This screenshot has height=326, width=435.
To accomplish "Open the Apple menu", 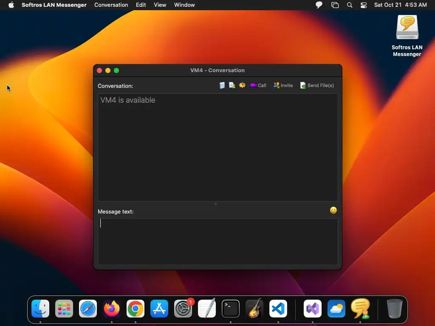I will coord(11,5).
